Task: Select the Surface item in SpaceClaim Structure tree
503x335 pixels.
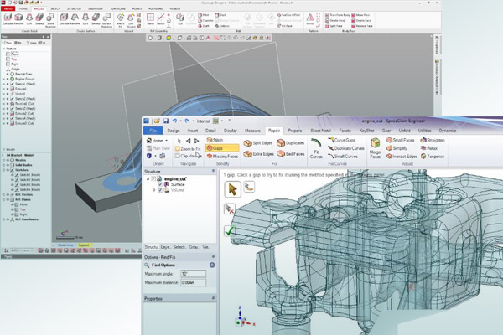Action: click(x=174, y=184)
